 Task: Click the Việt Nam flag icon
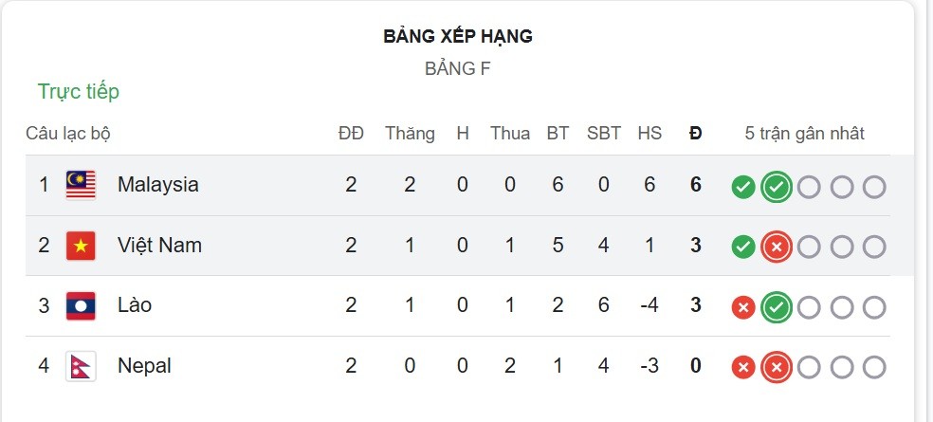pyautogui.click(x=81, y=246)
